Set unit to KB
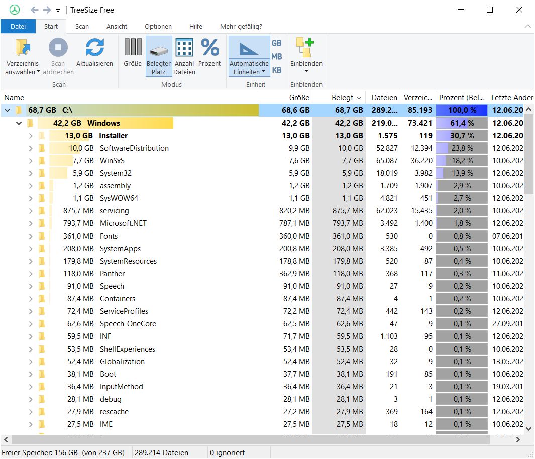The height and width of the screenshot is (459, 535). (277, 70)
